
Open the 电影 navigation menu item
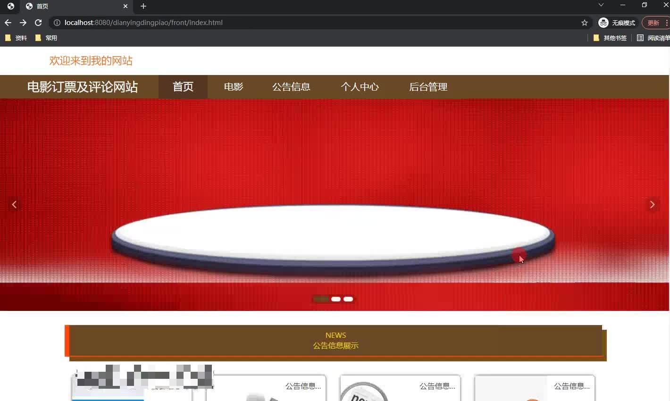tap(234, 87)
